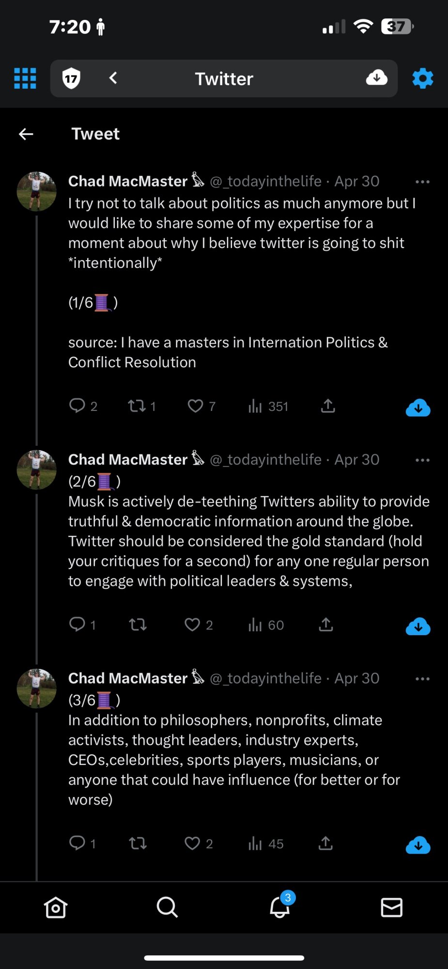Screen dimensions: 448x969
Task: Share the first tweet via upload icon
Action: [x=328, y=406]
